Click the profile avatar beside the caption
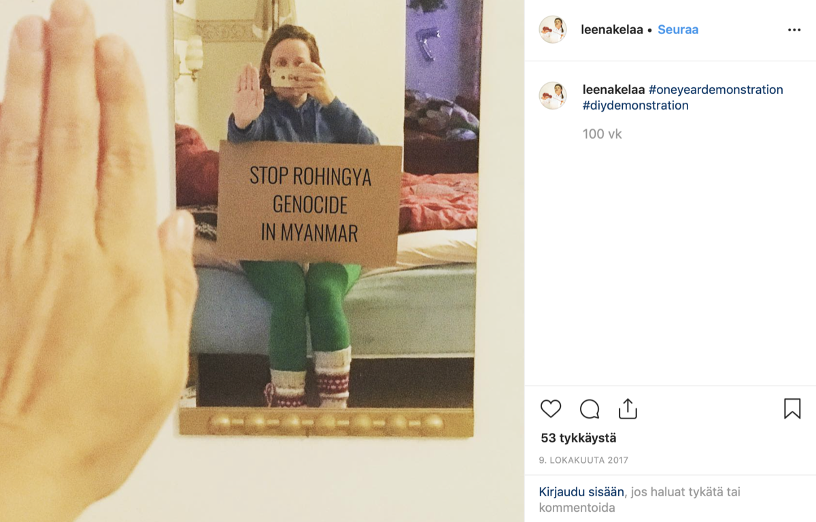 (x=553, y=96)
